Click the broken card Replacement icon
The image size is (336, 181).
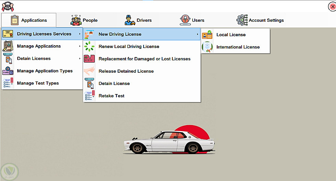tap(89, 59)
